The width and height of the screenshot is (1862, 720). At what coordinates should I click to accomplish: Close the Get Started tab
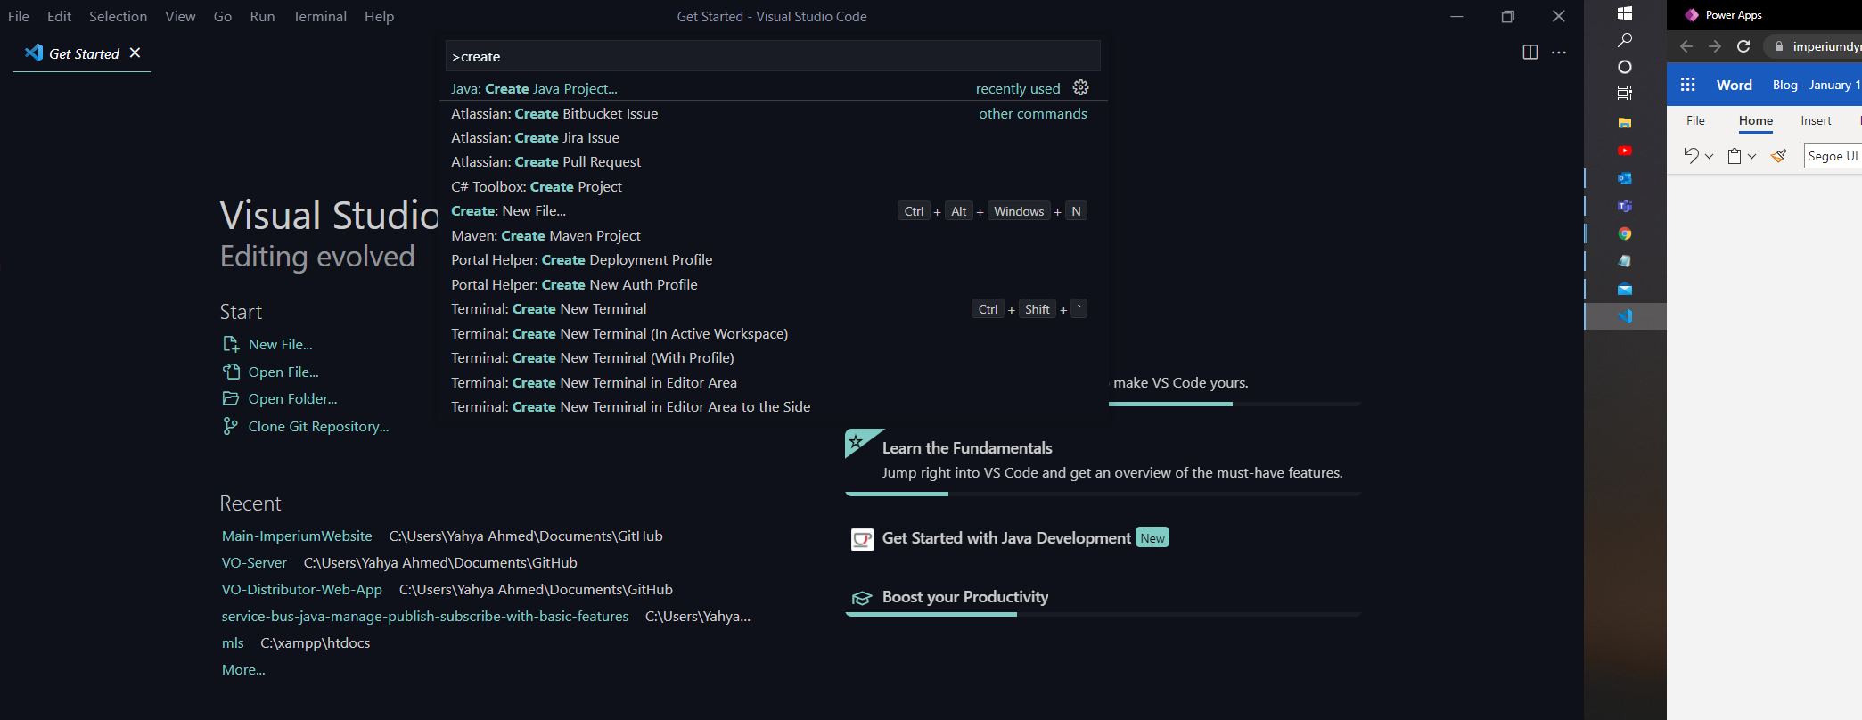tap(135, 53)
